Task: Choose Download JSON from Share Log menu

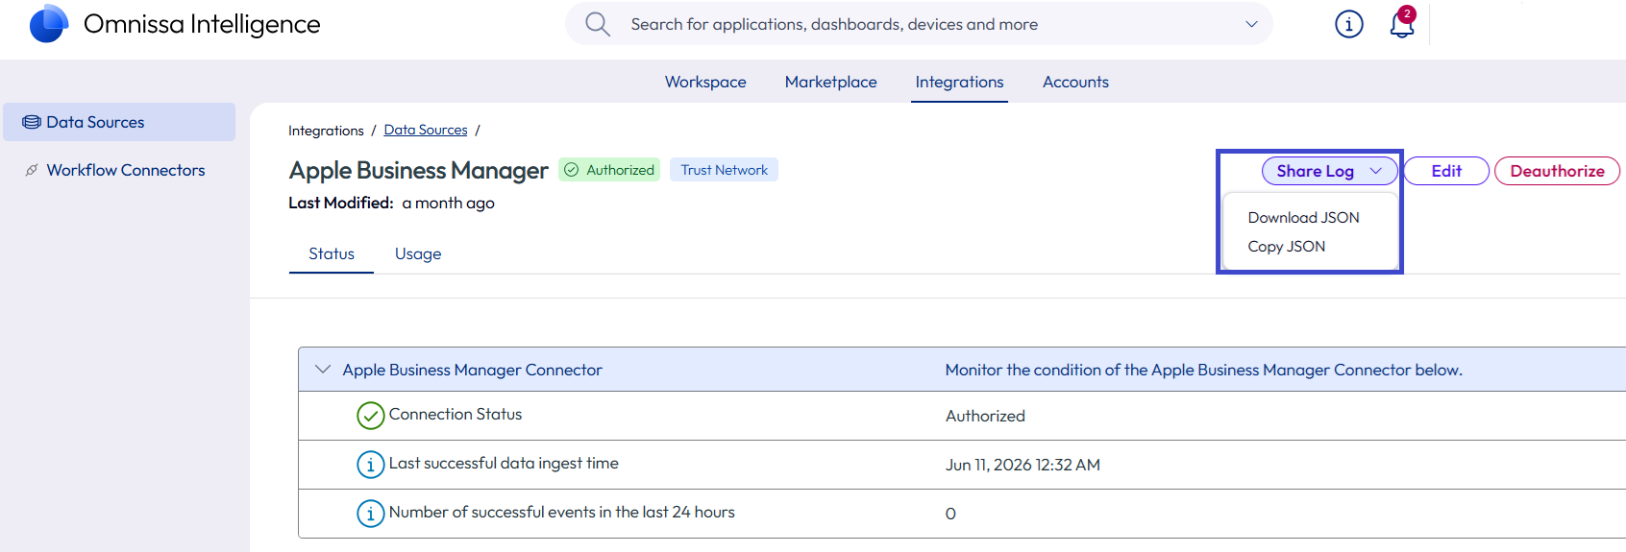Action: click(1303, 218)
